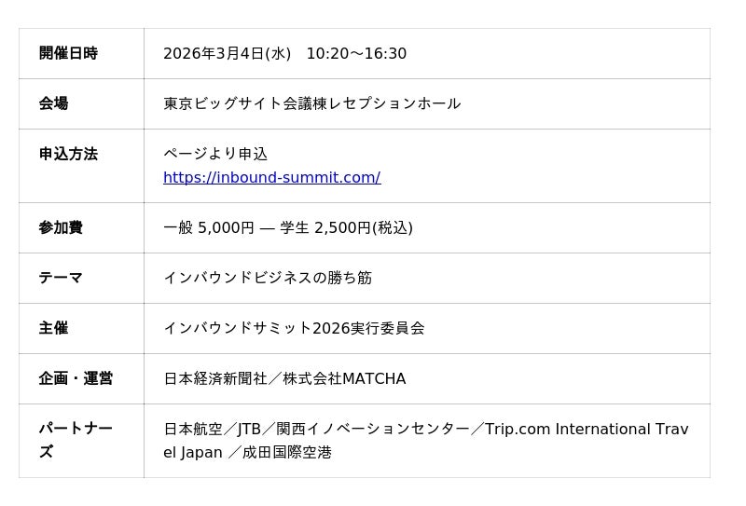Click the 申込方法 row label
Image resolution: width=746 pixels, height=506 pixels.
pyautogui.click(x=68, y=154)
